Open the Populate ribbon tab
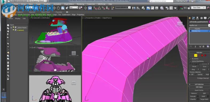 (59, 12)
